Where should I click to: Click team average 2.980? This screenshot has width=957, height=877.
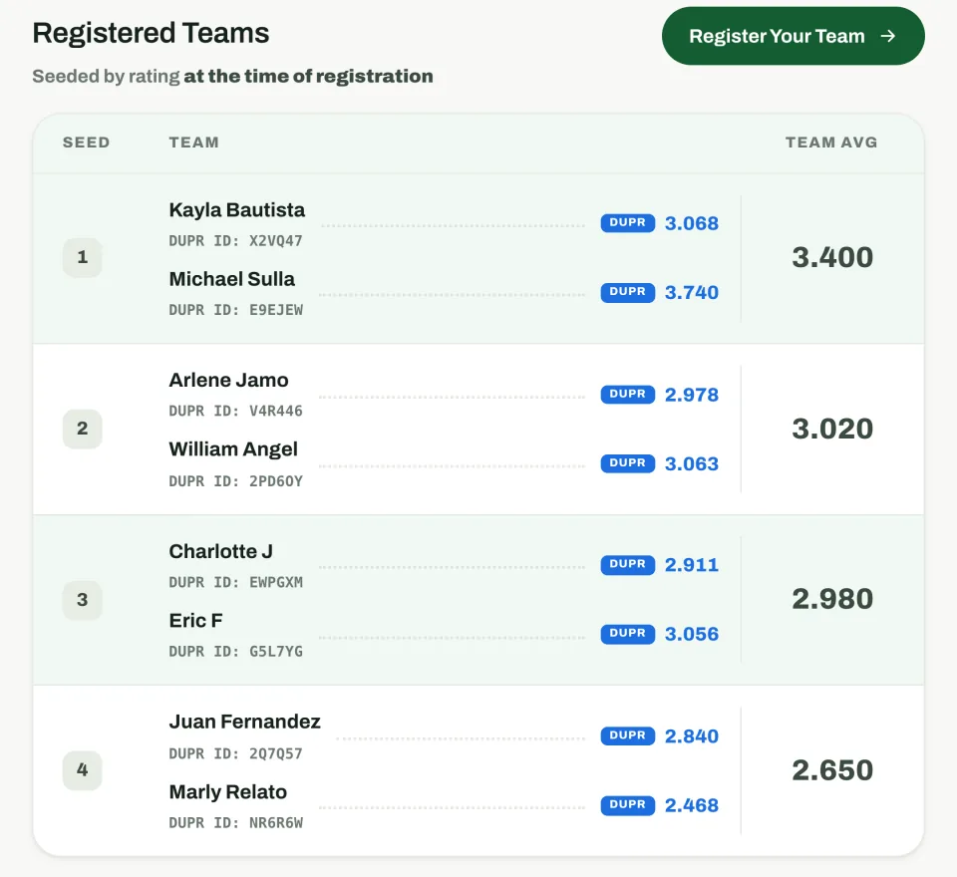pyautogui.click(x=832, y=599)
